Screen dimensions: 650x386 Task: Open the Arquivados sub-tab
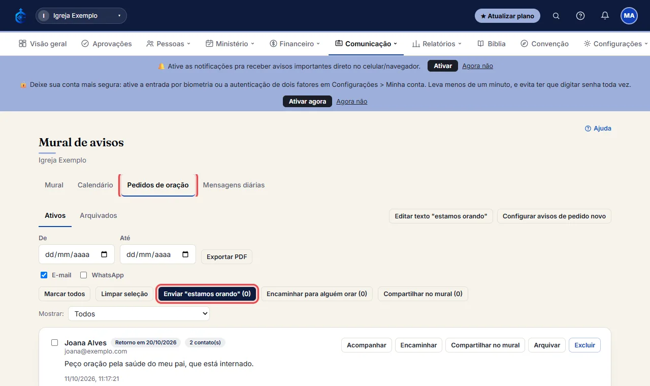click(x=99, y=215)
